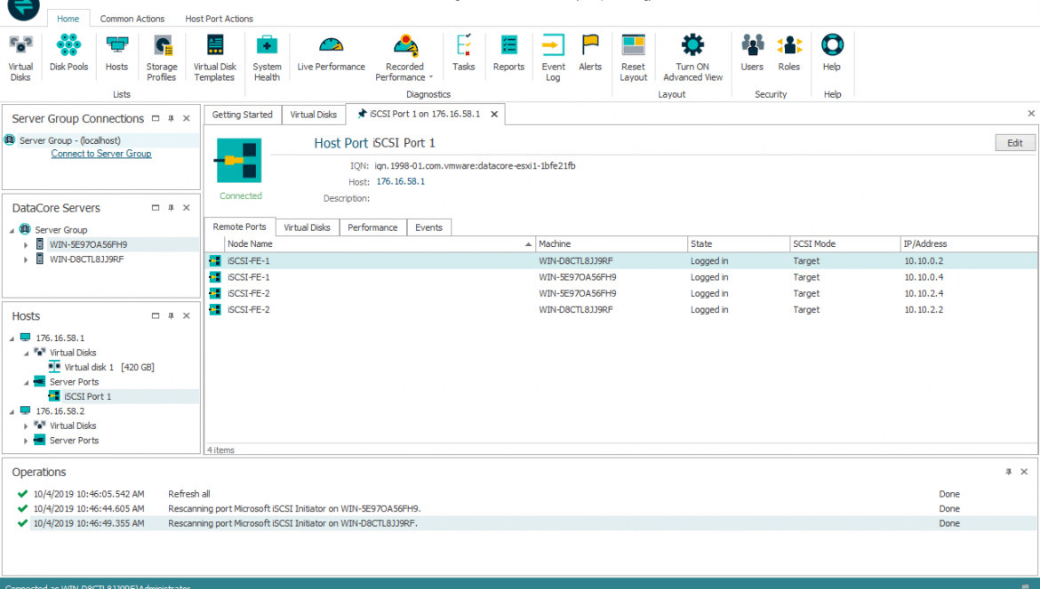This screenshot has width=1040, height=589.
Task: Open Virtual Disk Templates
Action: click(215, 58)
